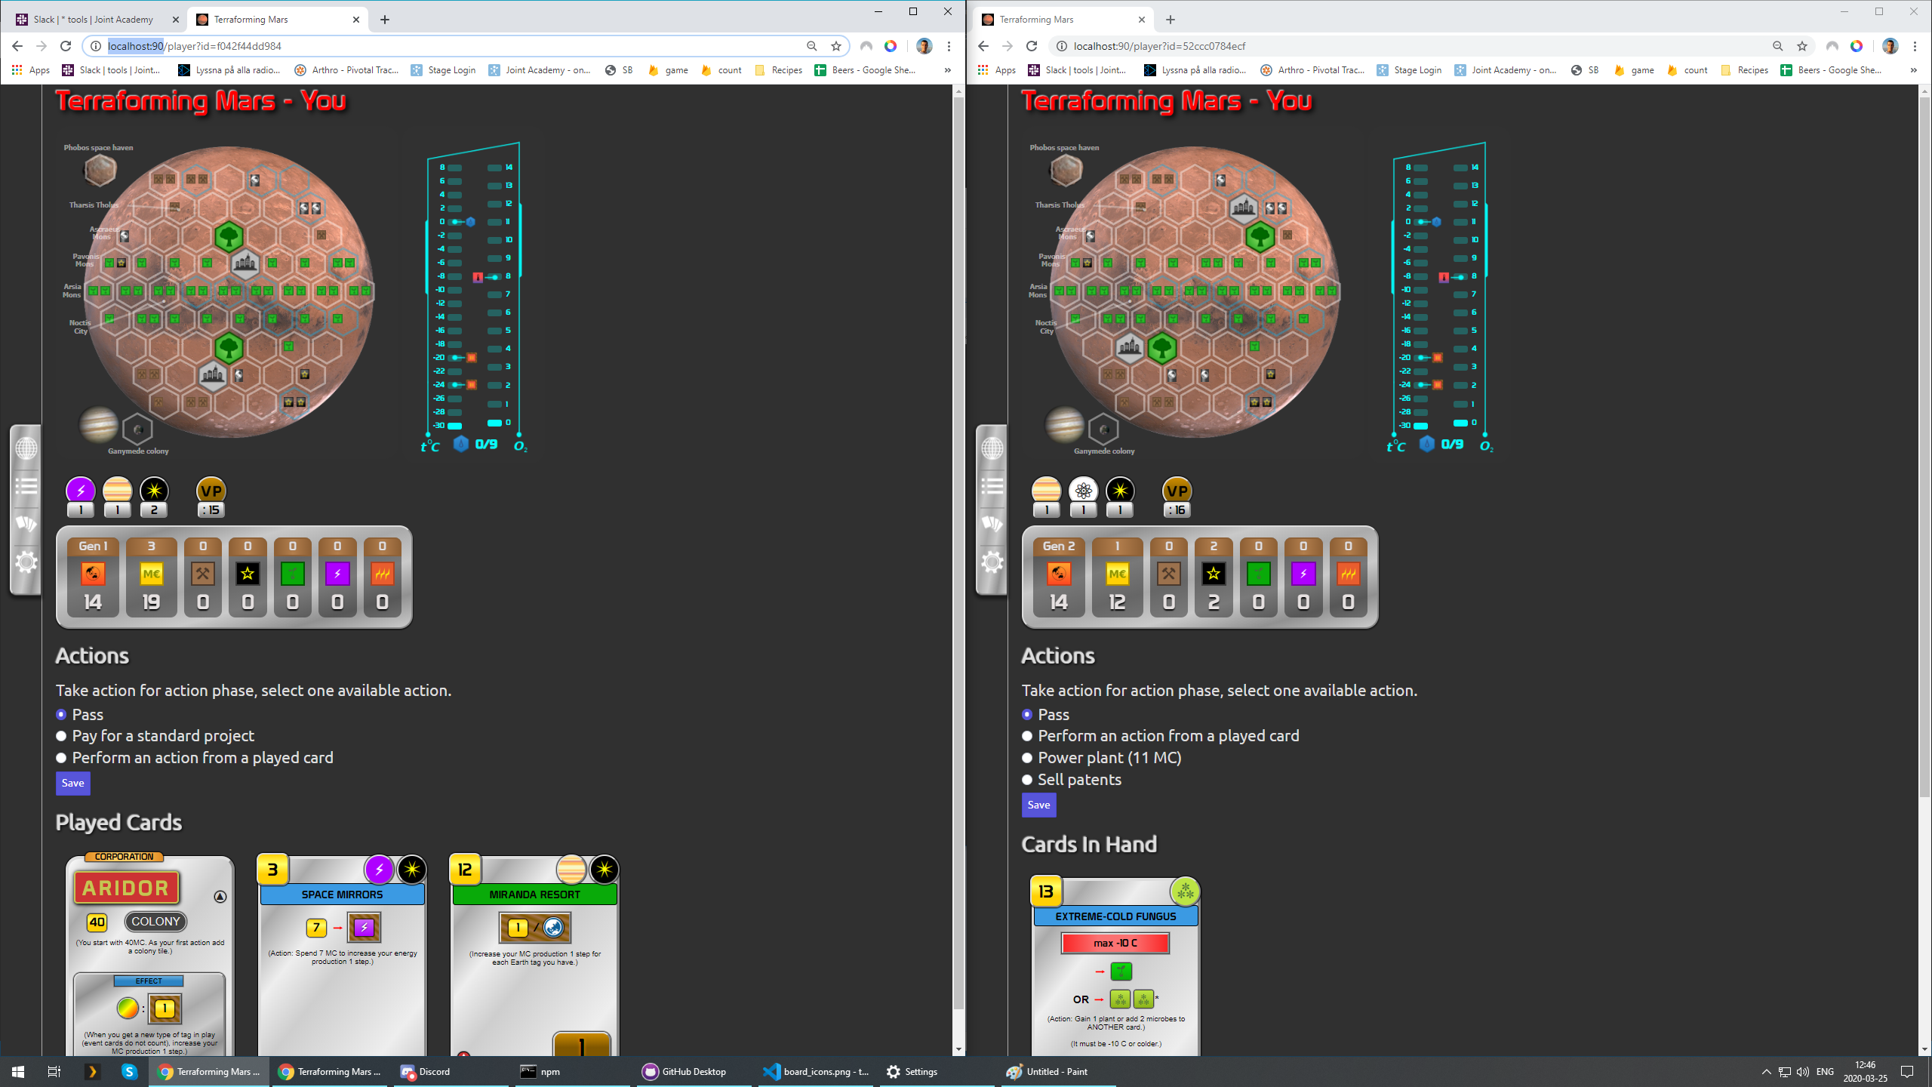1932x1087 pixels.
Task: Select 'Pay for a standard project' option
Action: (x=62, y=736)
